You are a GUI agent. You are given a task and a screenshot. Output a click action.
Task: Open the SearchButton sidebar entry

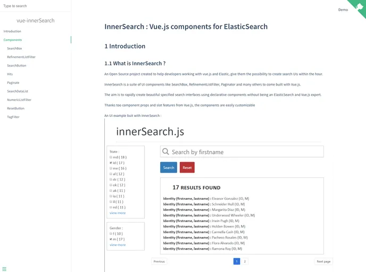point(16,65)
